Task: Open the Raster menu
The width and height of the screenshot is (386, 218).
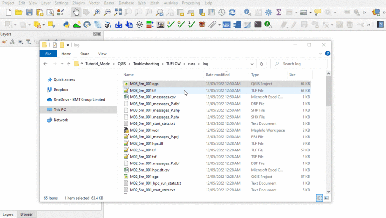Action: pyautogui.click(x=108, y=3)
